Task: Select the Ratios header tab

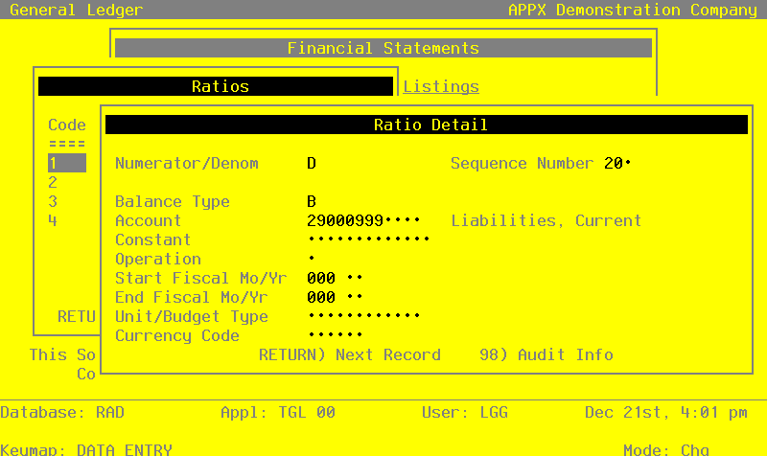Action: click(x=216, y=86)
